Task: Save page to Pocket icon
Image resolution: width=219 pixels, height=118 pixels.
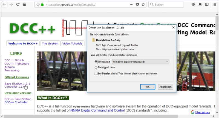Action: point(137,4)
